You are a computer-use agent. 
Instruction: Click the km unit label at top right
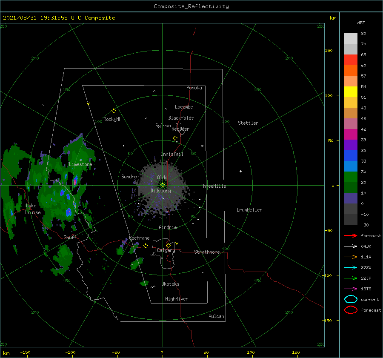point(333,18)
